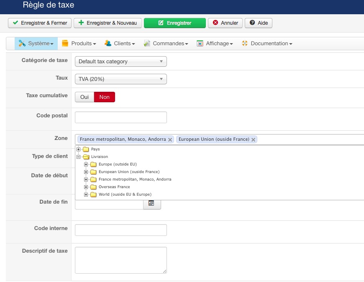The width and height of the screenshot is (364, 282).
Task: Focus the Code postal input field
Action: pos(121,117)
